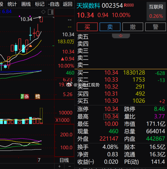Click the 流通 value 16.3亿
This screenshot has width=167, height=169.
click(x=157, y=154)
